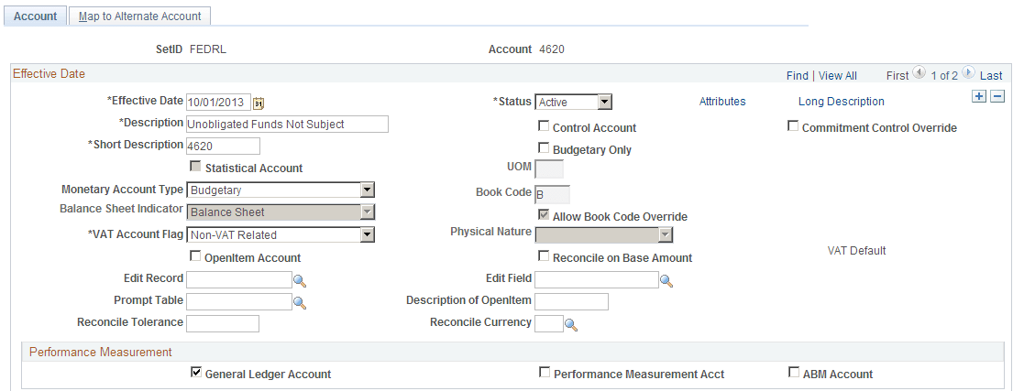This screenshot has height=391, width=1013.
Task: Click the Edit Record lookup magnifier
Action: tap(300, 281)
